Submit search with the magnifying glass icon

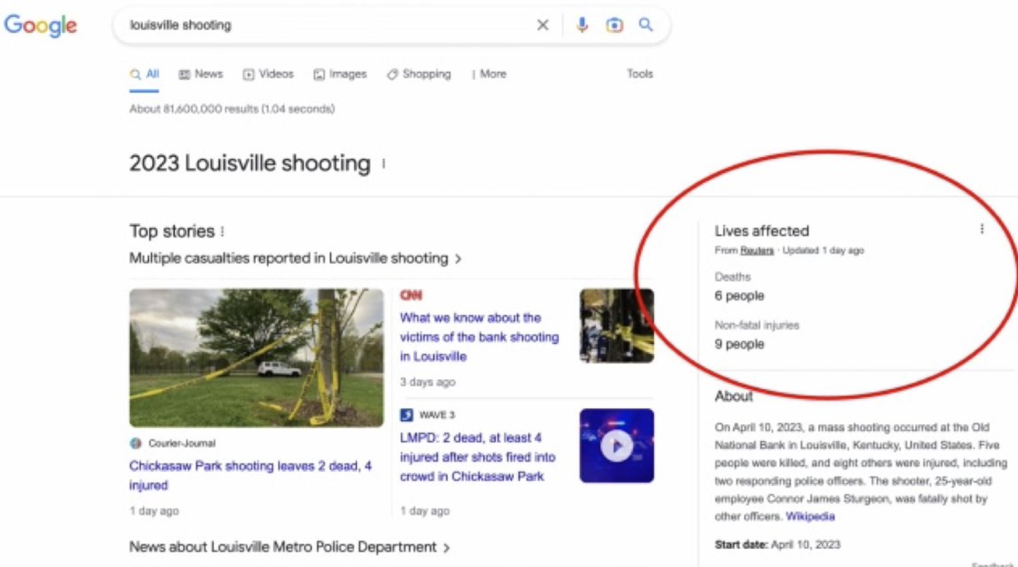(x=646, y=25)
